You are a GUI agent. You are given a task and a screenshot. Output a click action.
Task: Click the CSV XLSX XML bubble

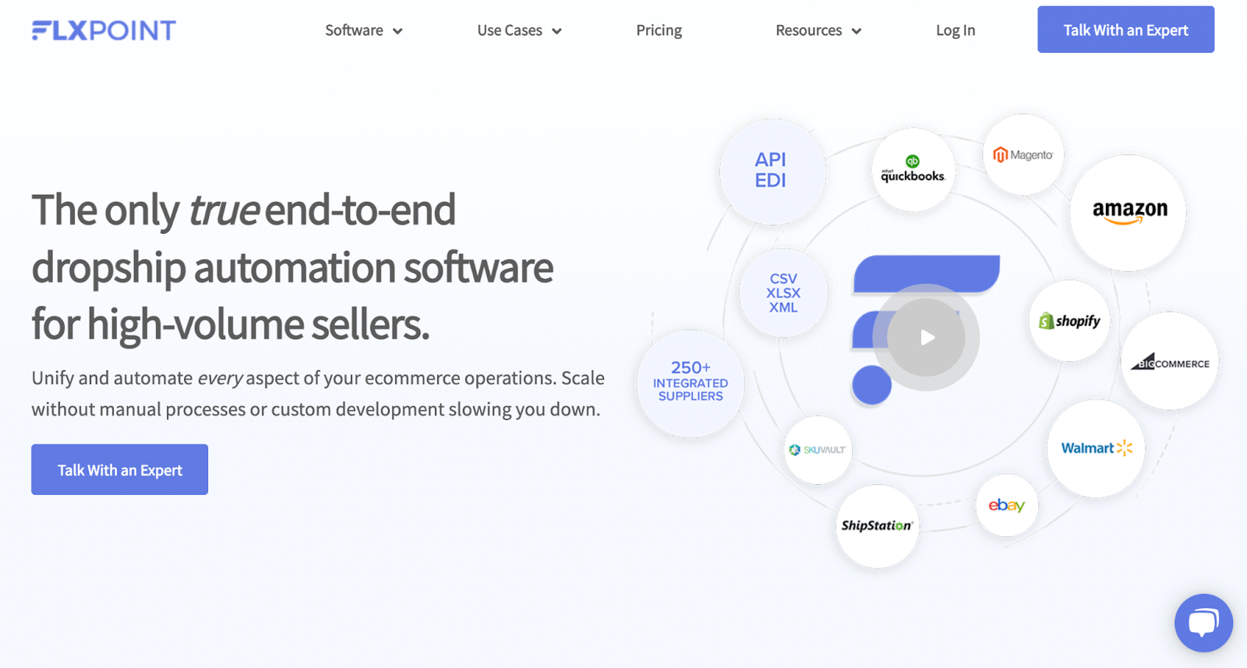click(783, 293)
